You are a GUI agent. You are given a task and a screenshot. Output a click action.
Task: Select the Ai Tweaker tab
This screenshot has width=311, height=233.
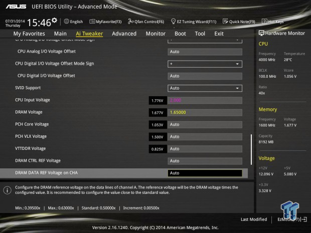tap(89, 34)
